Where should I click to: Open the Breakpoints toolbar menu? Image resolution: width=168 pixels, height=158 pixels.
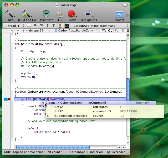(x=88, y=14)
